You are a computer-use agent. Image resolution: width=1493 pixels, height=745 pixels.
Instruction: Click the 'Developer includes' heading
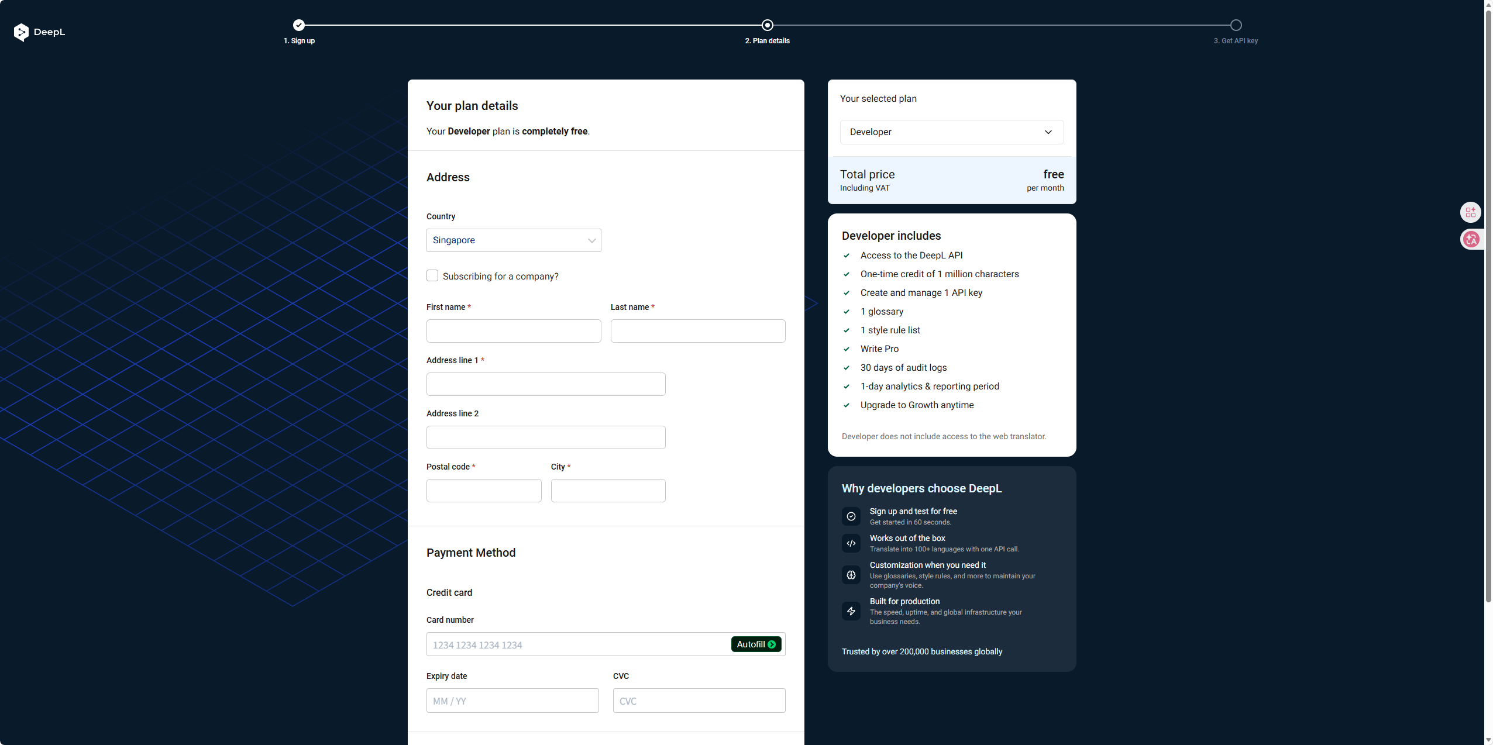click(x=891, y=236)
